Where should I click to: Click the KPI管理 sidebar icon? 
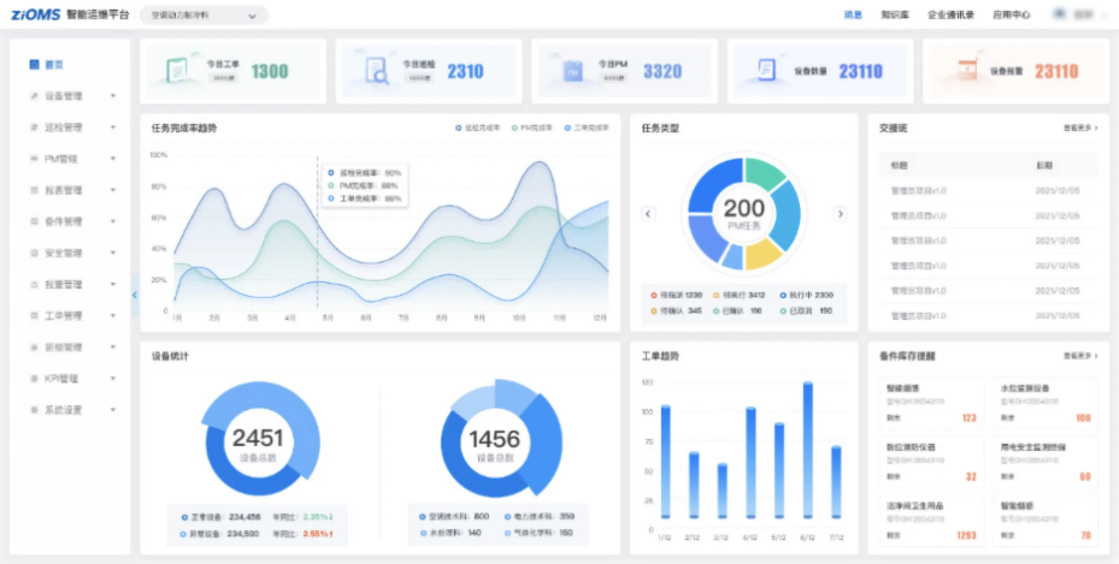coord(34,378)
